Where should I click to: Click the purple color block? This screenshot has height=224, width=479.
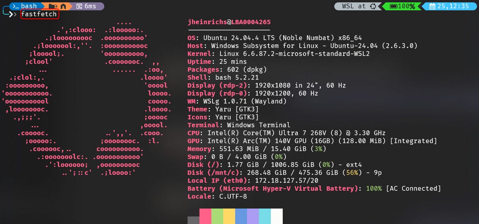[253, 216]
